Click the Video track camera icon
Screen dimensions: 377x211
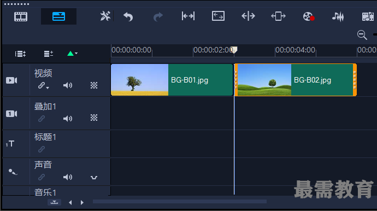pos(11,80)
